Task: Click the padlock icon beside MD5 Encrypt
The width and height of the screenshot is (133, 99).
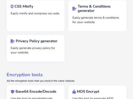Action: (x=74, y=92)
